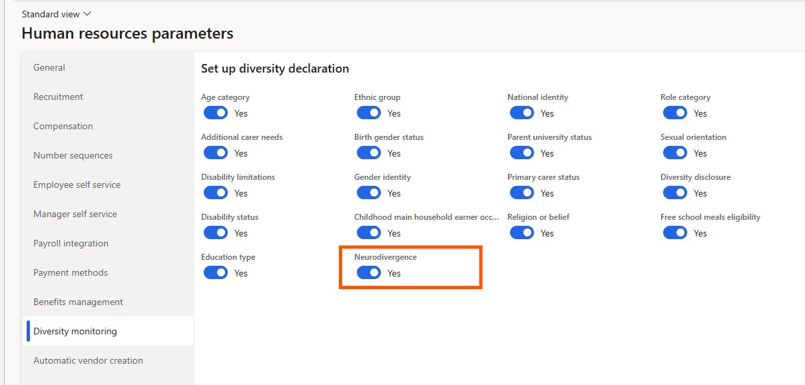This screenshot has width=805, height=385.
Task: Expand the Standard view dropdown
Action: coord(57,14)
